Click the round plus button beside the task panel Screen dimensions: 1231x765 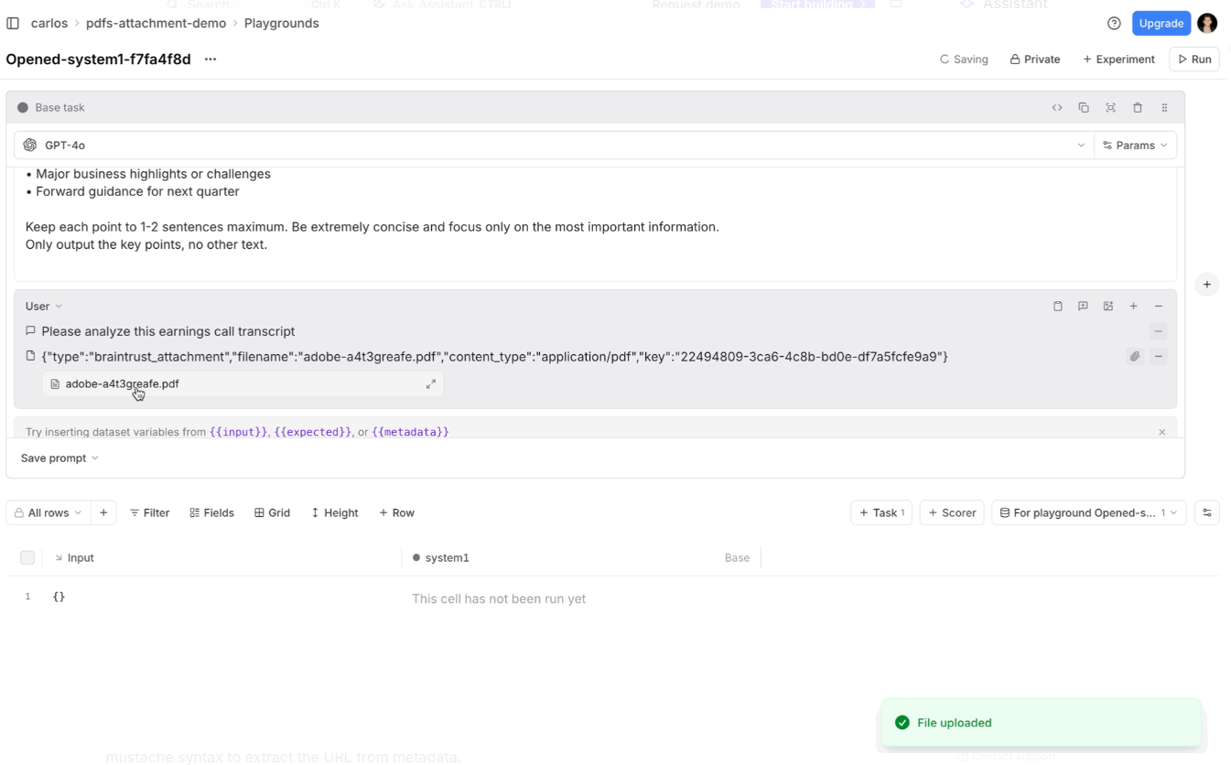pos(1207,285)
